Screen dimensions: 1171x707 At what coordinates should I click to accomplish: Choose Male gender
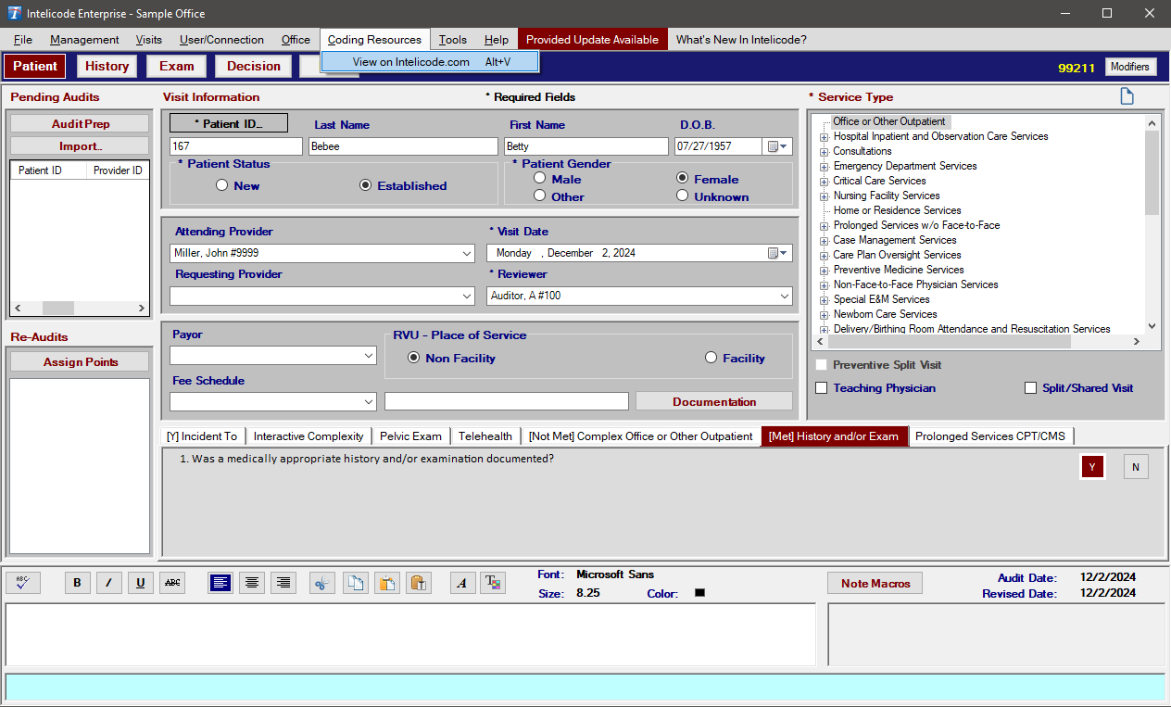tap(539, 178)
